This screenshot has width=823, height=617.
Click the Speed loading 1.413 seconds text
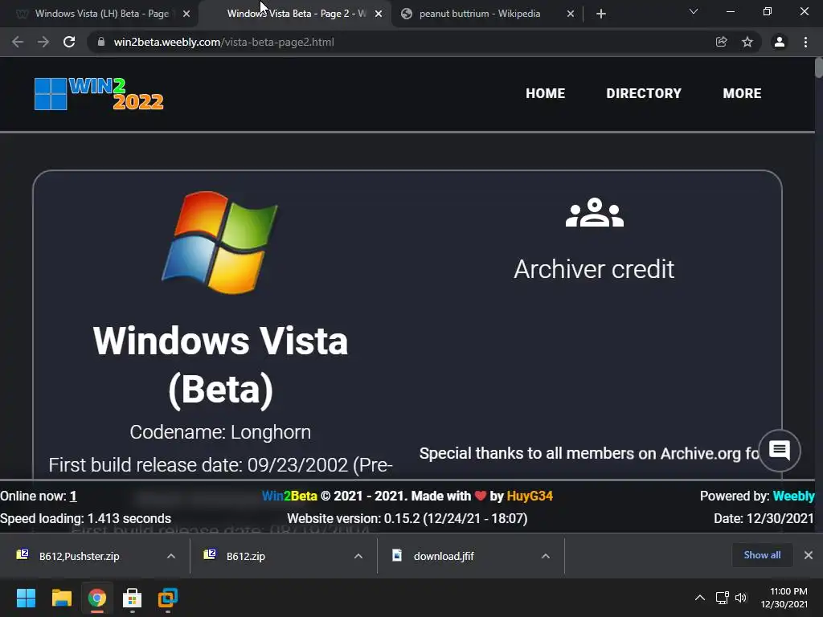tap(85, 519)
